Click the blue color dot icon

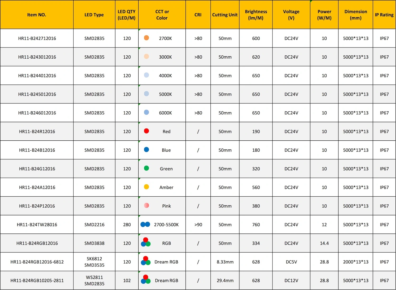pyautogui.click(x=147, y=150)
